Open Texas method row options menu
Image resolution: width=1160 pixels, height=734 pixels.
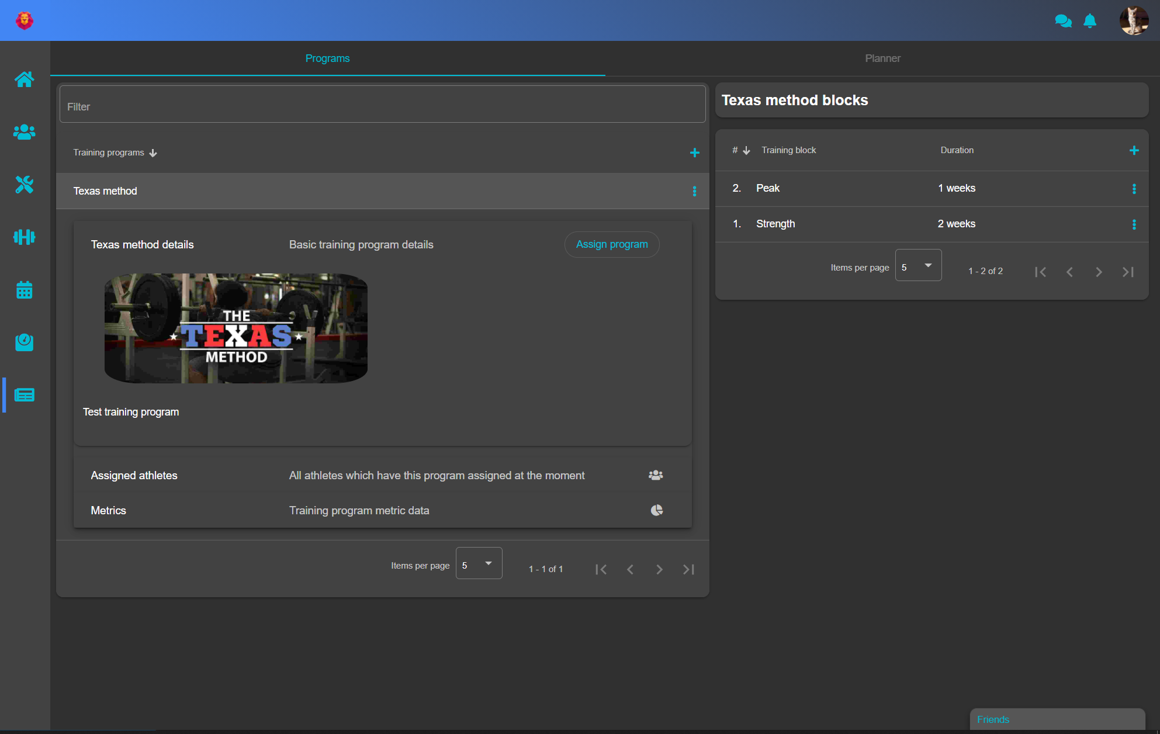(694, 191)
